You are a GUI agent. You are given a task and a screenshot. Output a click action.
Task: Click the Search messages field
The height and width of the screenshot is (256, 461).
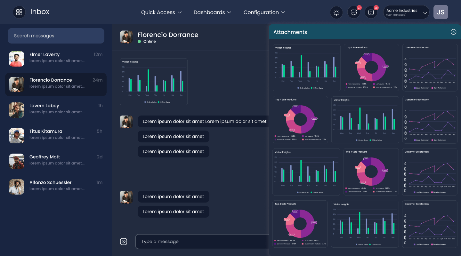(x=56, y=36)
